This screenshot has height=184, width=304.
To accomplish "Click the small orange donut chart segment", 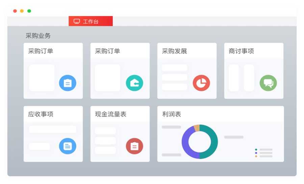I will (x=197, y=128).
